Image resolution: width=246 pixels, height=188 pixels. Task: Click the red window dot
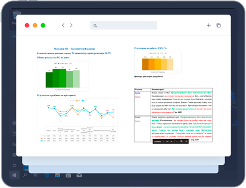tap(27, 25)
